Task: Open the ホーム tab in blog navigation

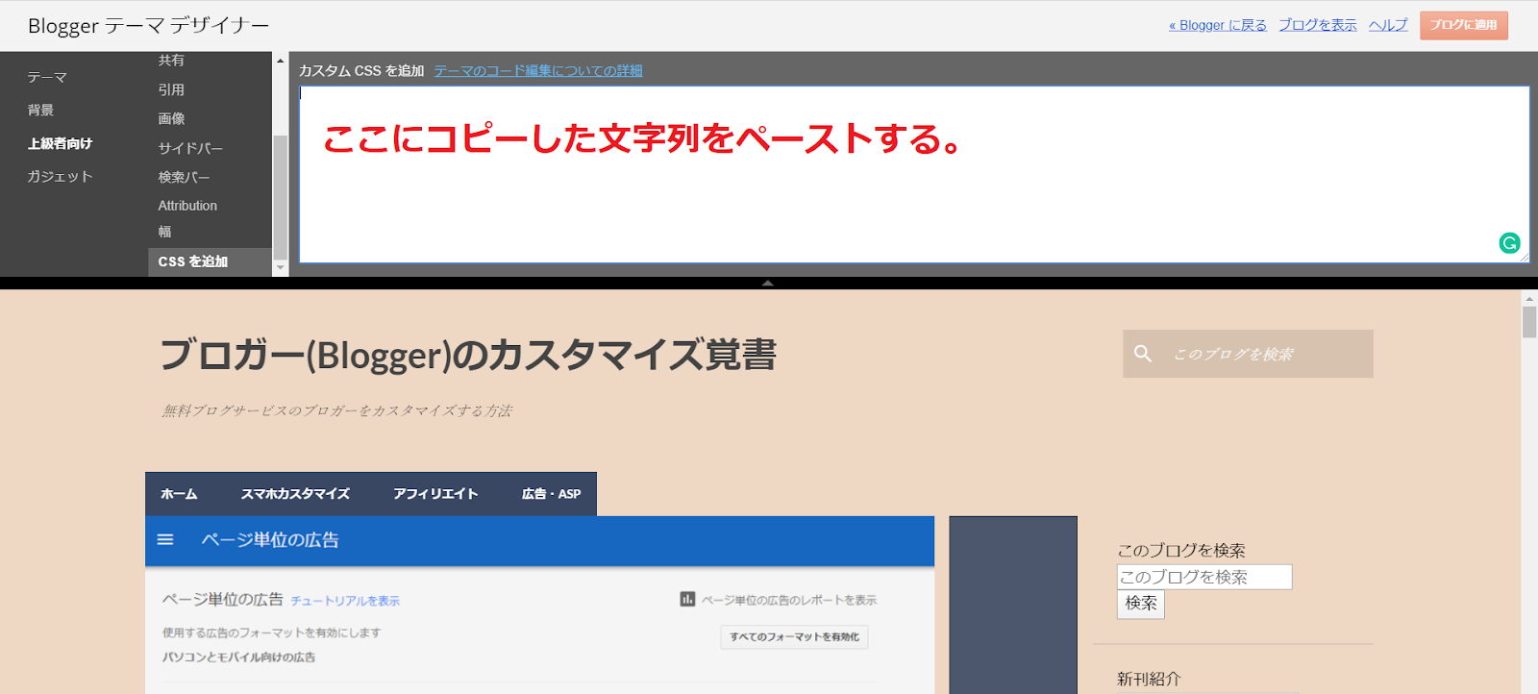Action: 179,494
